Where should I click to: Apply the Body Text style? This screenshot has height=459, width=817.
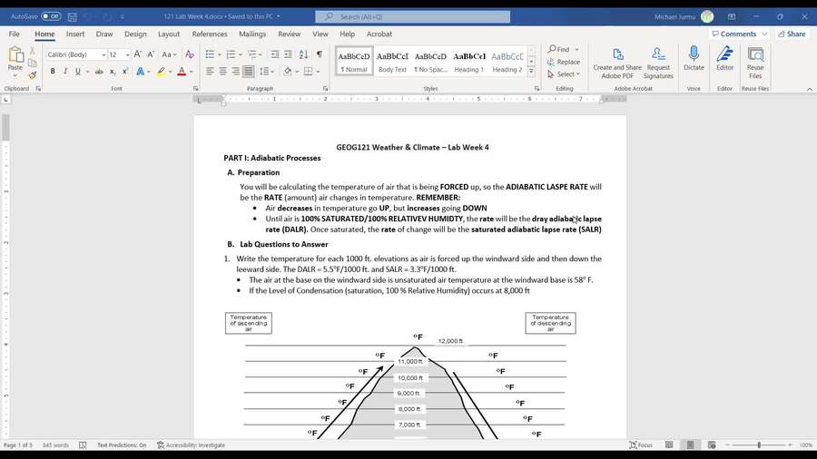point(392,62)
